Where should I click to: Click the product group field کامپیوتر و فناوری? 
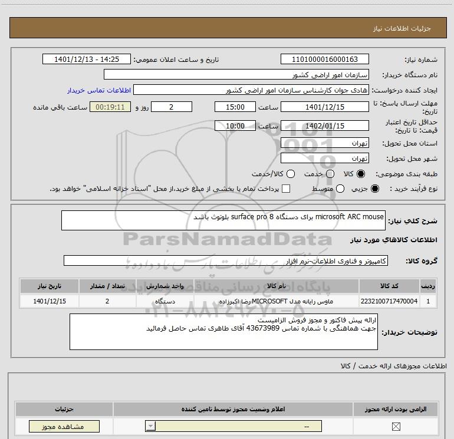pos(226,260)
